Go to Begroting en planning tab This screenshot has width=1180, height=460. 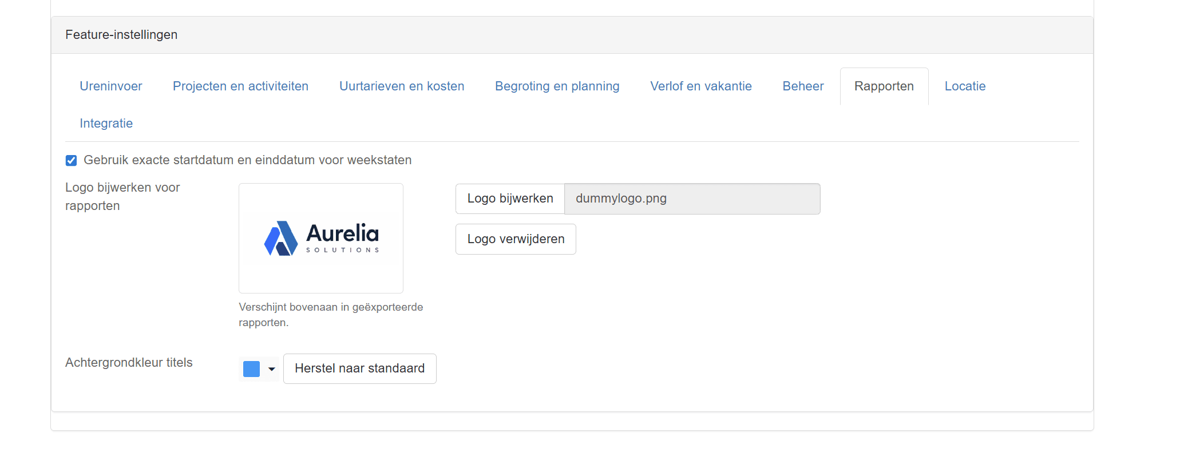click(557, 86)
